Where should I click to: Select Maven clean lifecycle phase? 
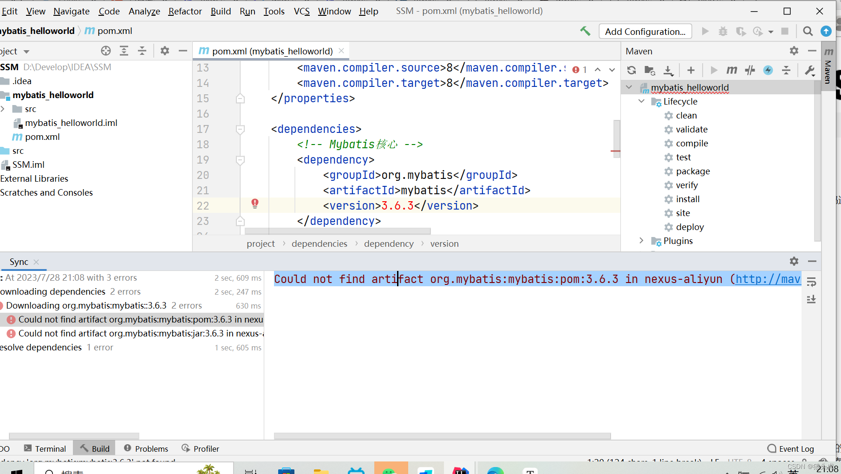tap(686, 115)
